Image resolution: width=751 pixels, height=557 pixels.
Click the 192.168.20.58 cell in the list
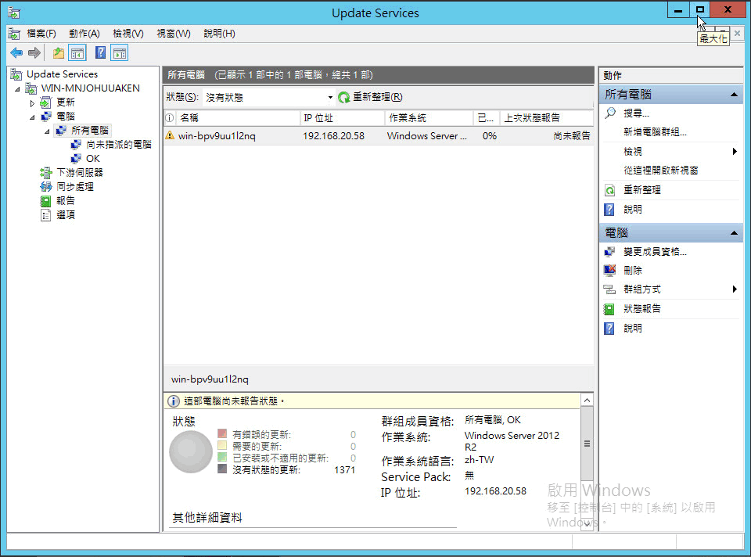pos(333,136)
